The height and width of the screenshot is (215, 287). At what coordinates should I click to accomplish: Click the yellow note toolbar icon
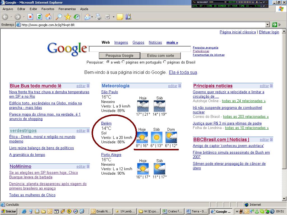[120, 17]
